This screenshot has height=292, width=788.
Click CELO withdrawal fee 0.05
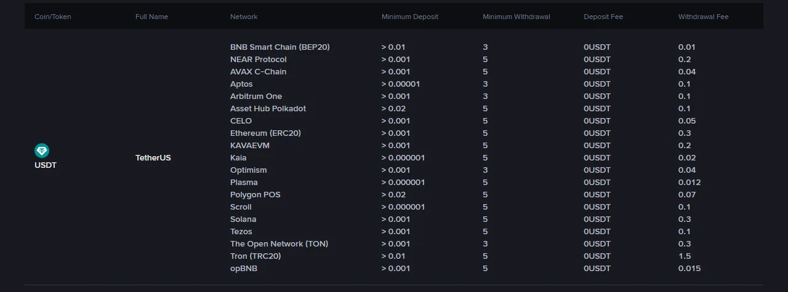pos(687,121)
